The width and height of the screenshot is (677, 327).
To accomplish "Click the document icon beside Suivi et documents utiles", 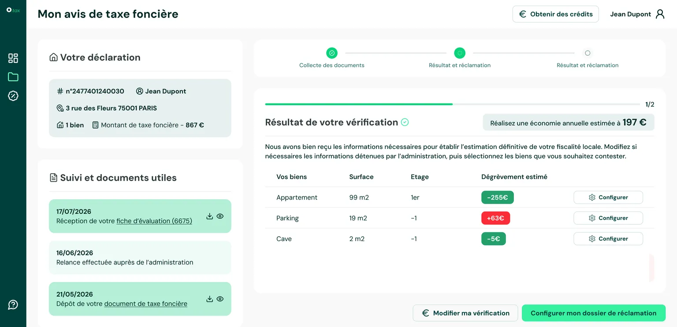I will (x=53, y=178).
